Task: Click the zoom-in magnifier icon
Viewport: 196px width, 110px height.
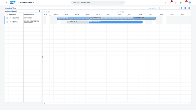Action: pyautogui.click(x=181, y=8)
